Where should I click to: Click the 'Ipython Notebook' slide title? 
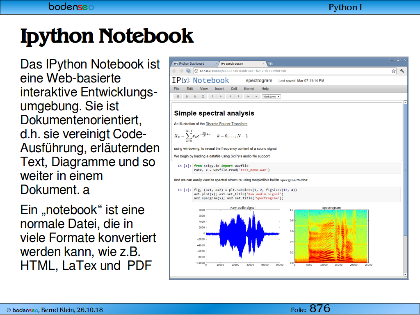click(107, 37)
